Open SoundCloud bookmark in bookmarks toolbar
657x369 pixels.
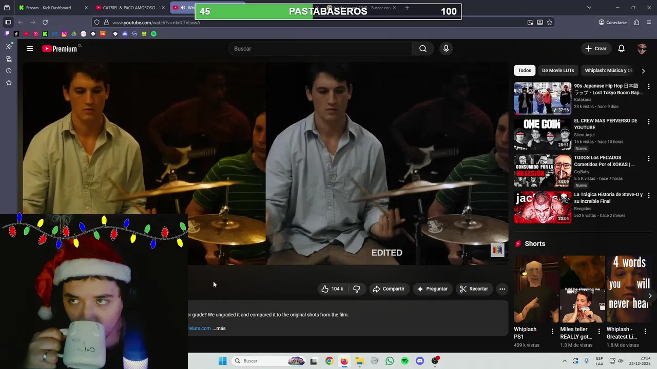coord(103,34)
